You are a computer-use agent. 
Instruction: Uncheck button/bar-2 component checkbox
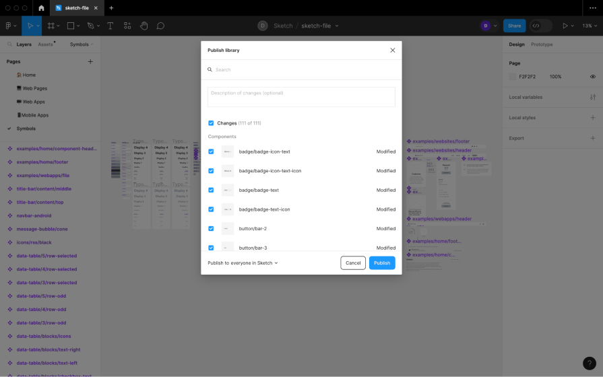point(211,229)
